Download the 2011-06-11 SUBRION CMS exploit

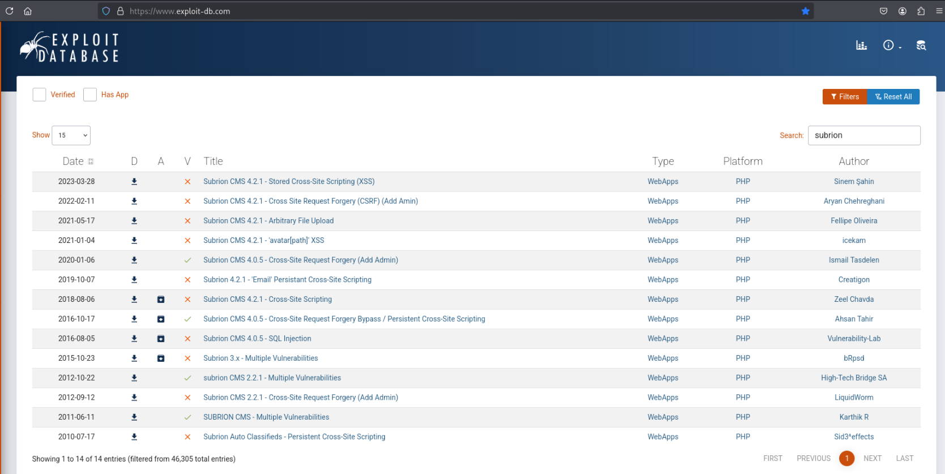coord(134,417)
